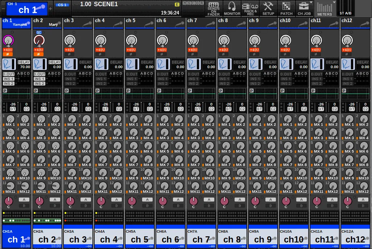372x249 pixels.
Task: Expand the METERS dropdown arrow
Action: [334, 2]
